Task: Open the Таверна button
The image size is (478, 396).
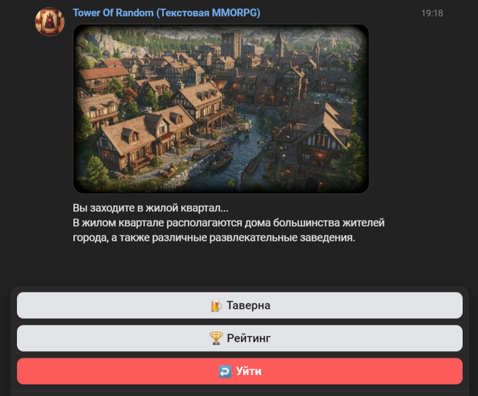Action: coord(240,305)
